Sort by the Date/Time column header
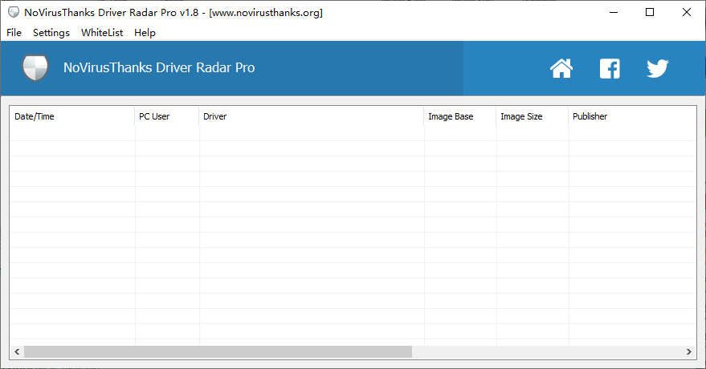706x369 pixels. [x=72, y=116]
